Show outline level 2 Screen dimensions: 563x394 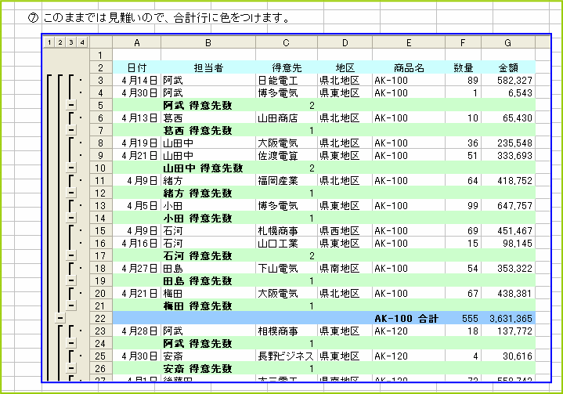pos(60,42)
